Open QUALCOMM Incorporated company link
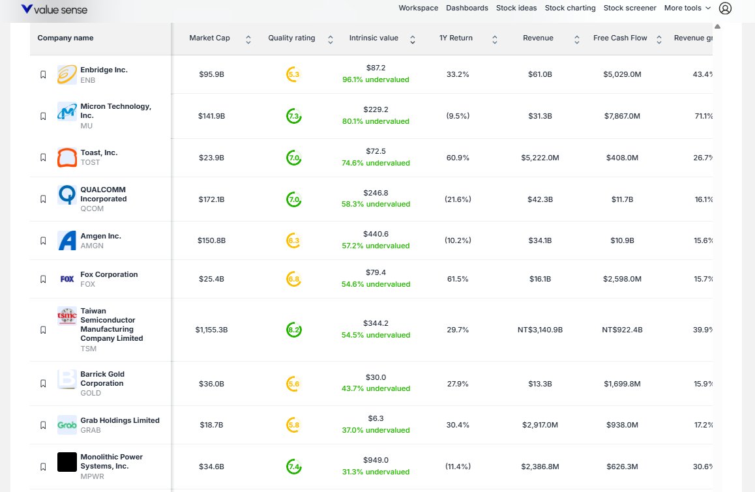 (x=104, y=194)
